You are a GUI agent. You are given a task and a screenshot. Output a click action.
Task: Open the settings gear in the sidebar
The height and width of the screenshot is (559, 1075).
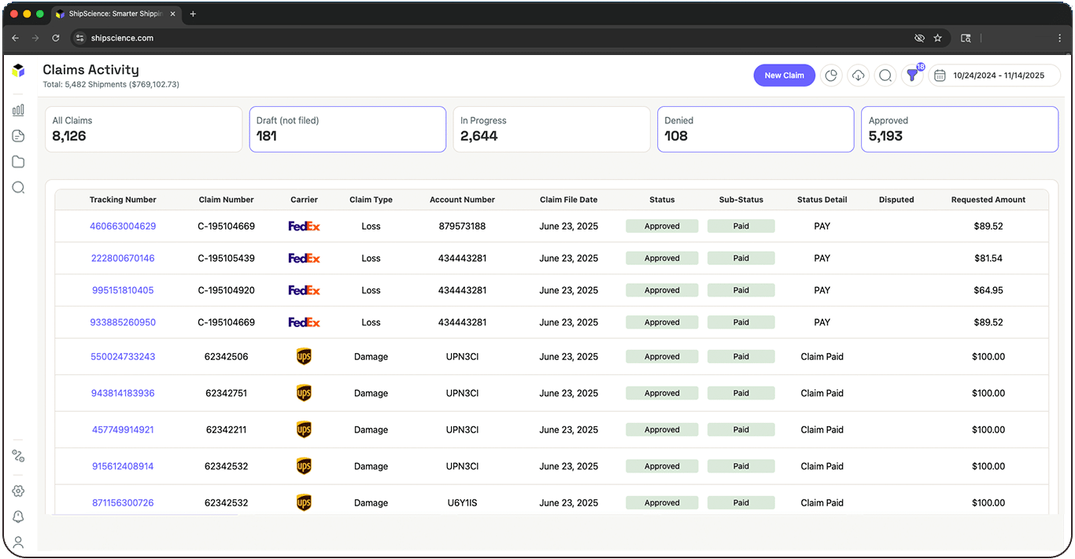click(x=18, y=490)
